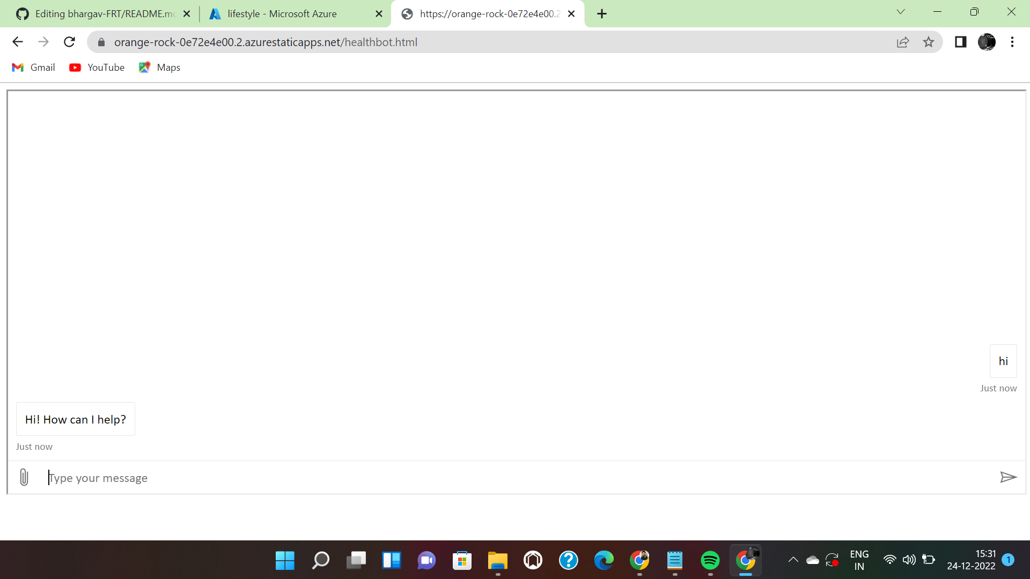Click the browser forward arrow
The width and height of the screenshot is (1030, 579).
pos(43,42)
